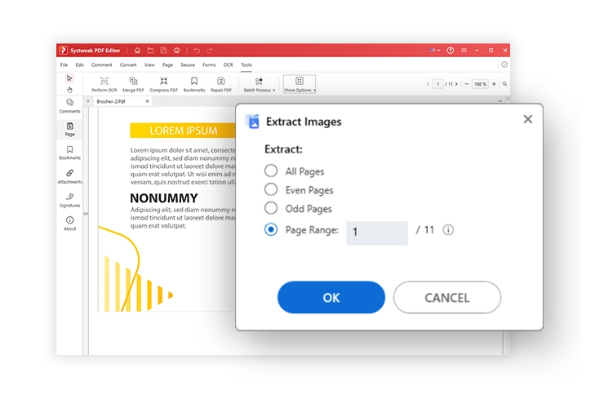The image size is (604, 408).
Task: Add a new tab with plus icon
Action: click(88, 101)
